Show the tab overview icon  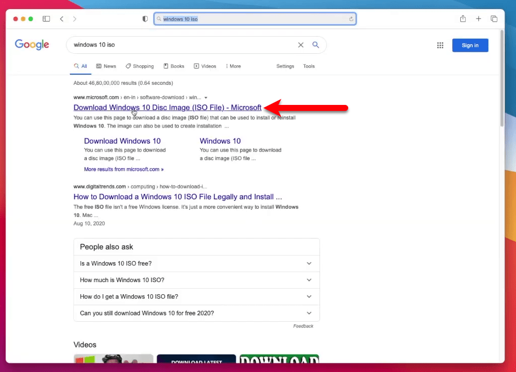(x=494, y=19)
